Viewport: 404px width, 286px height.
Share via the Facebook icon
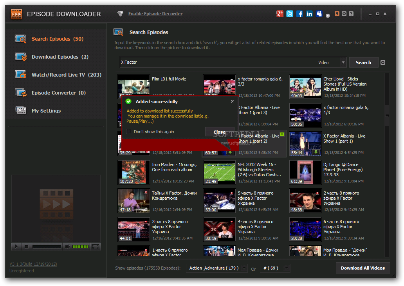pos(299,14)
